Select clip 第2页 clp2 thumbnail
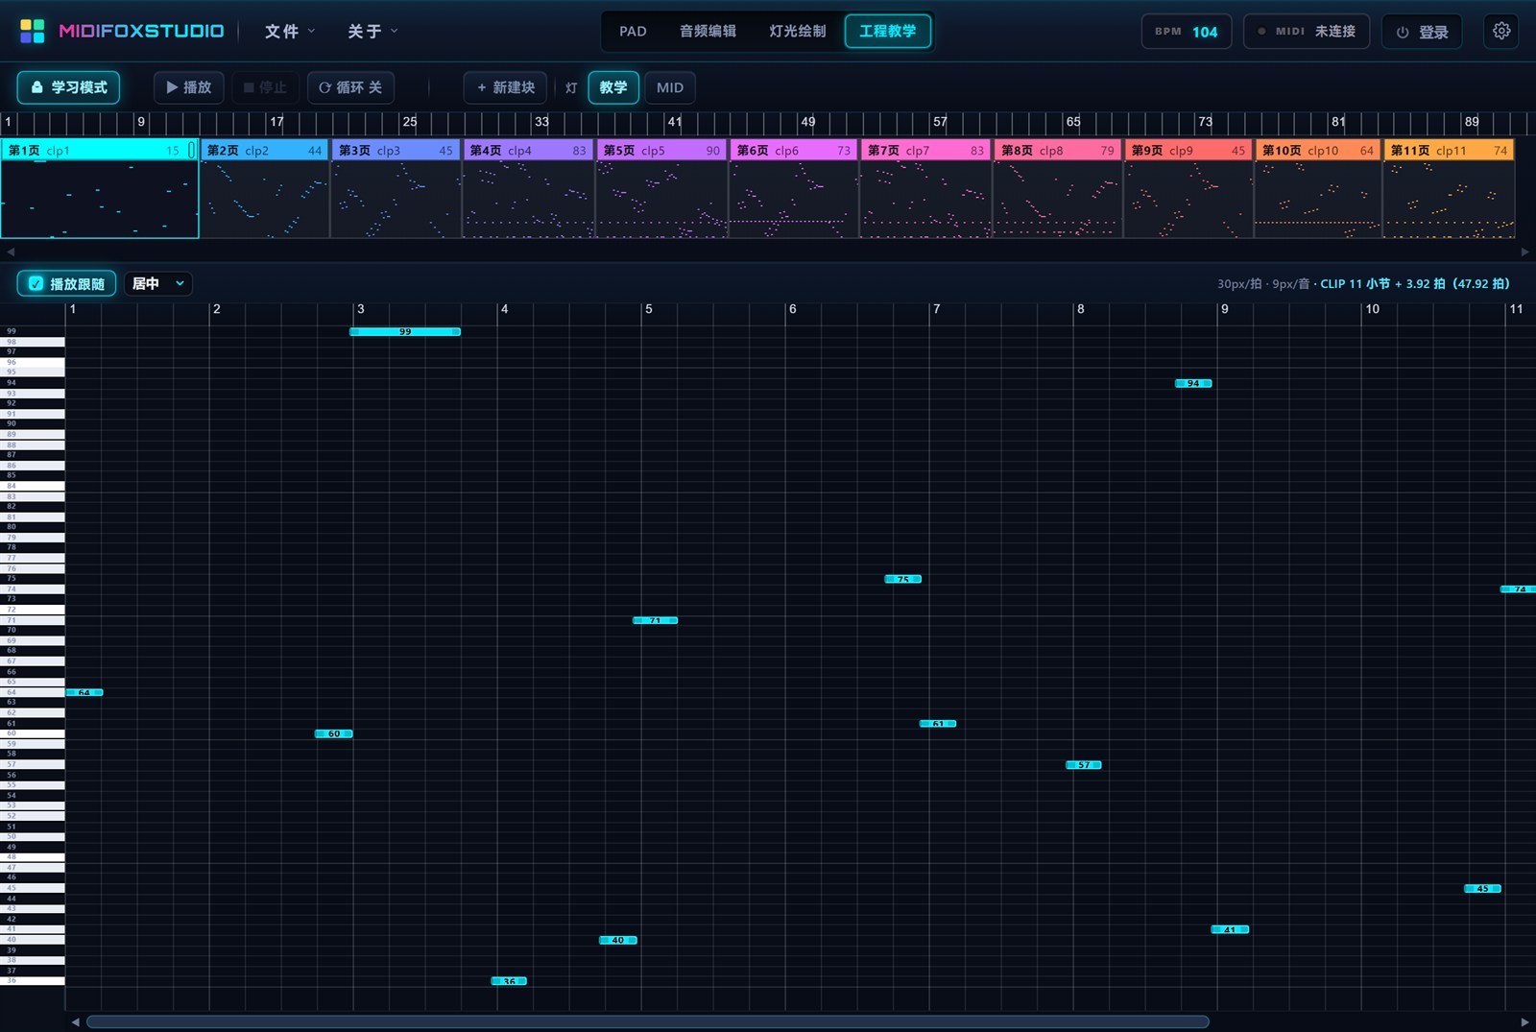Image resolution: width=1536 pixels, height=1032 pixels. [x=265, y=188]
